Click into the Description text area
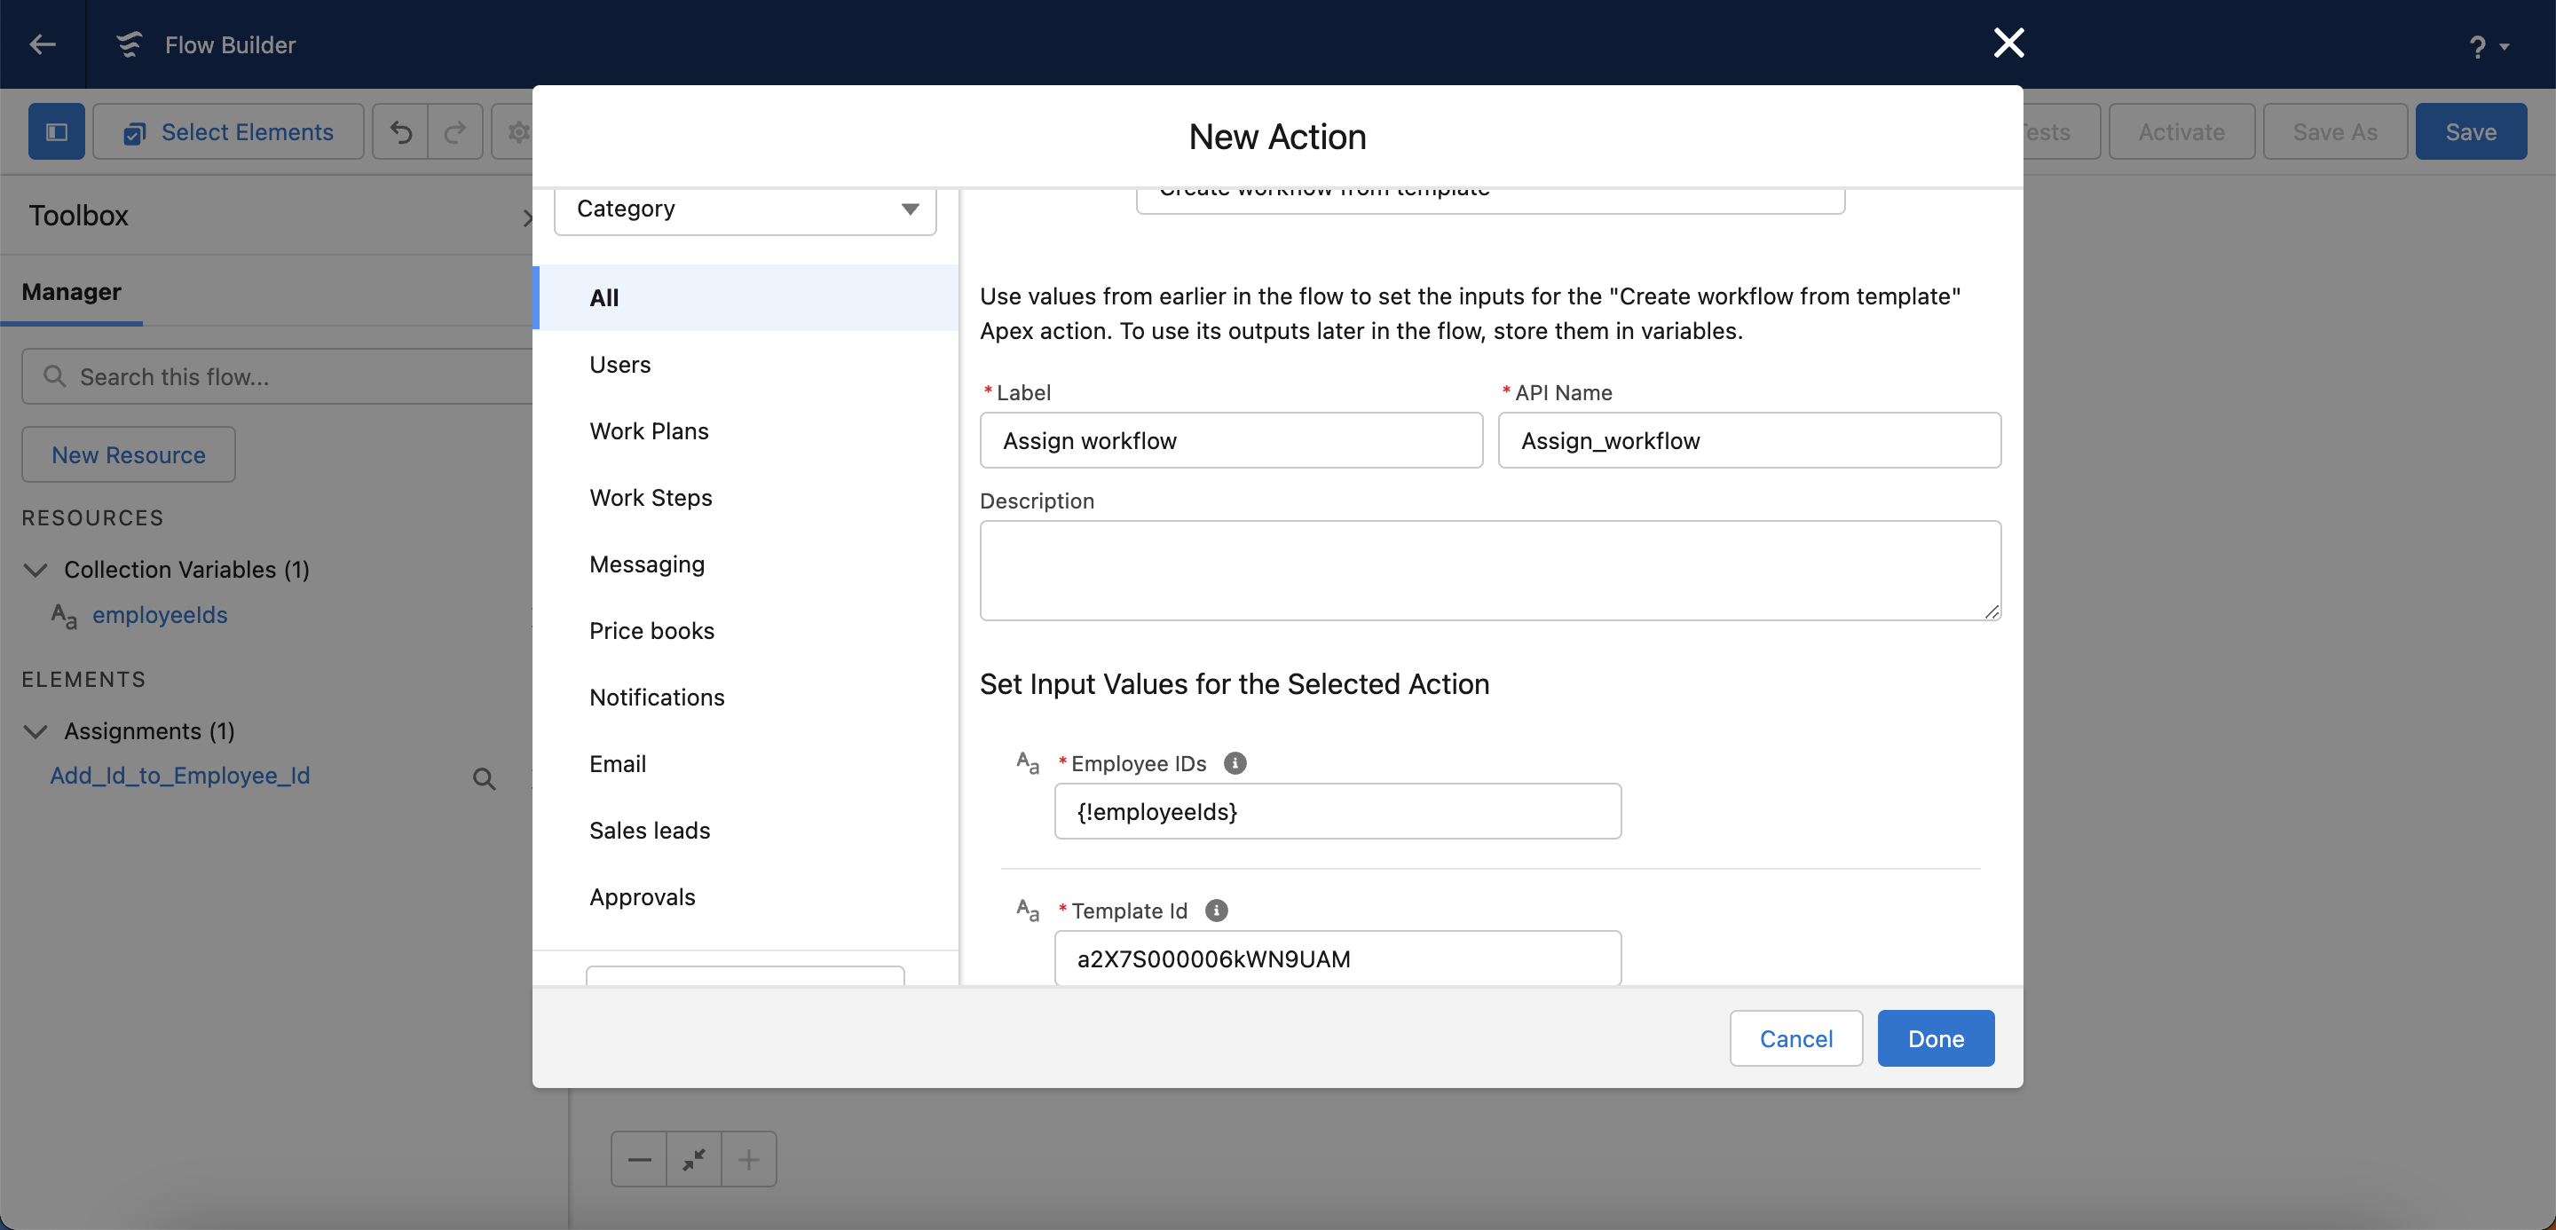 point(1489,571)
